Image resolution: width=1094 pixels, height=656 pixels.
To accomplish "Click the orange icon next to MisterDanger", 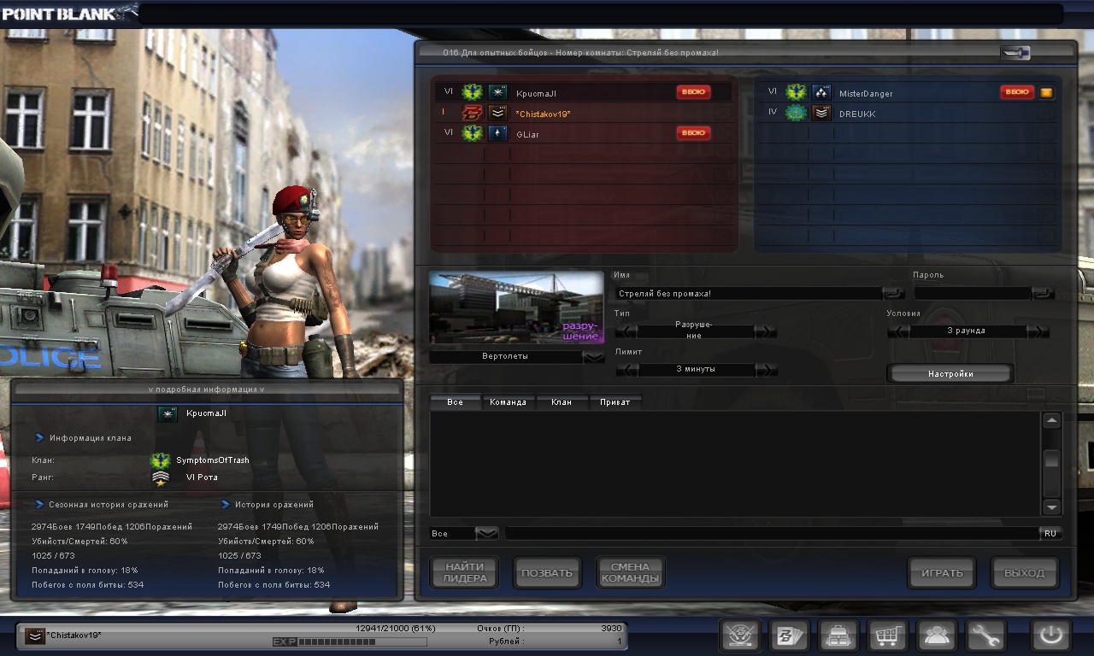I will 1046,92.
